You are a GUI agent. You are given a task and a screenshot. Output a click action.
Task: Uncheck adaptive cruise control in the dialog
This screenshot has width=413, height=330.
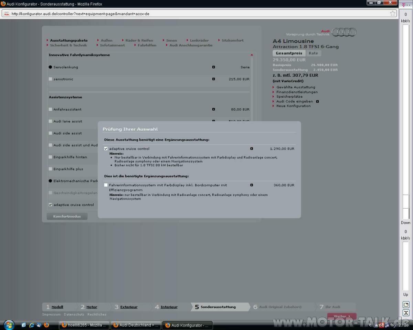tap(106, 148)
